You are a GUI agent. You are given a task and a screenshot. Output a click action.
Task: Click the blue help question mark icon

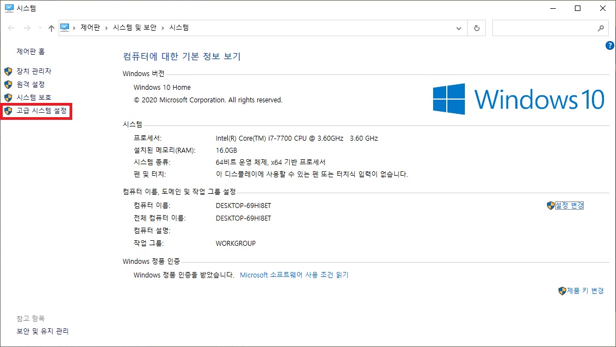[610, 45]
